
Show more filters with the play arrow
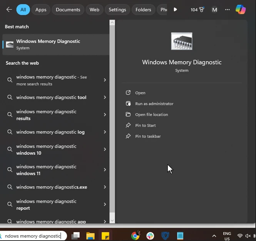tap(175, 10)
